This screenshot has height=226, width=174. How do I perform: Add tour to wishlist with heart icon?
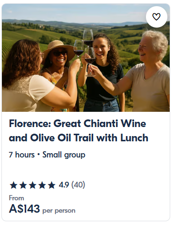pyautogui.click(x=156, y=17)
